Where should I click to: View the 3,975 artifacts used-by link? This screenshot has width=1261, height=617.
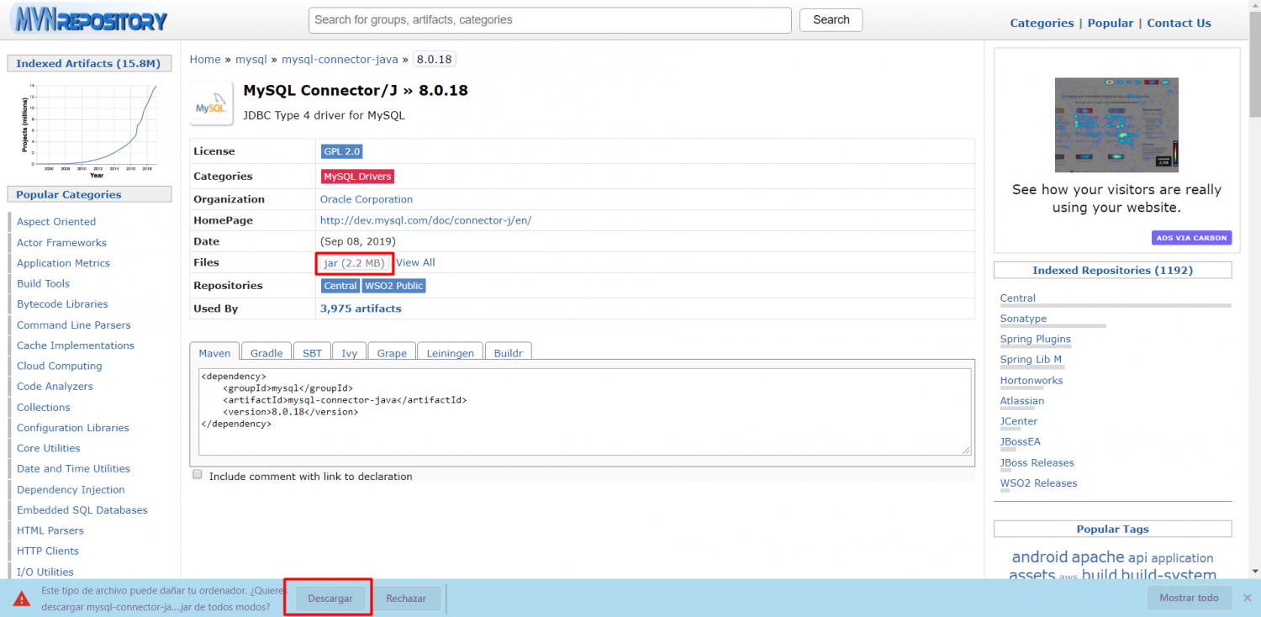(x=361, y=308)
